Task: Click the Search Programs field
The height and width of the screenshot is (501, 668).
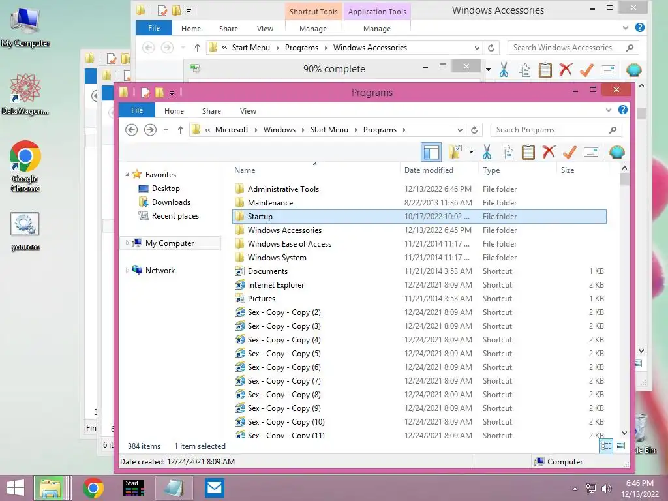Action: point(556,130)
